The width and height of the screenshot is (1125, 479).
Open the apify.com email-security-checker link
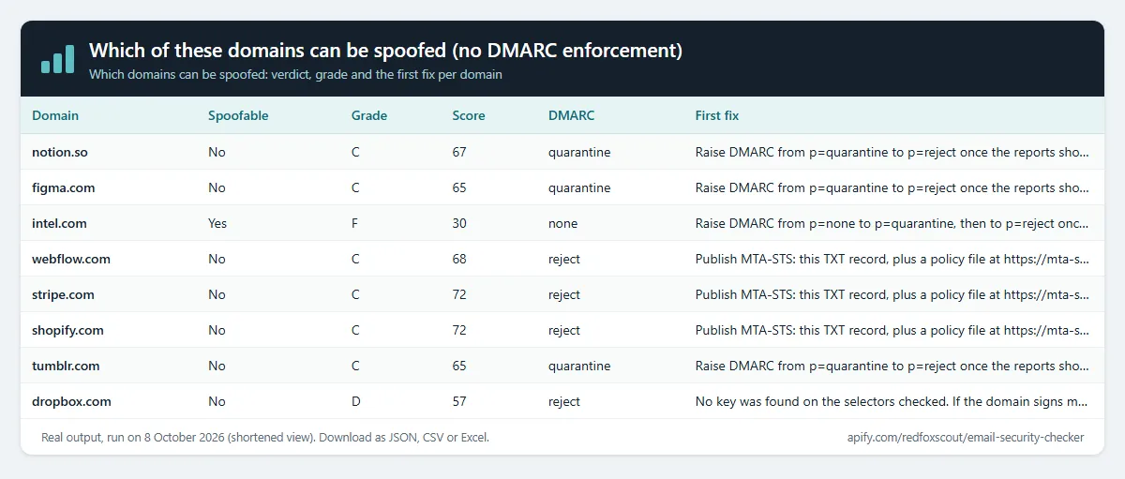point(965,437)
